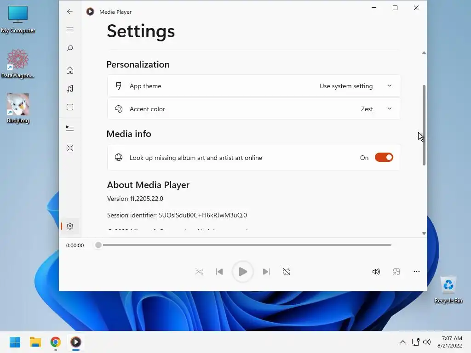Click the App theme paintbrush icon
471x353 pixels.
point(119,86)
